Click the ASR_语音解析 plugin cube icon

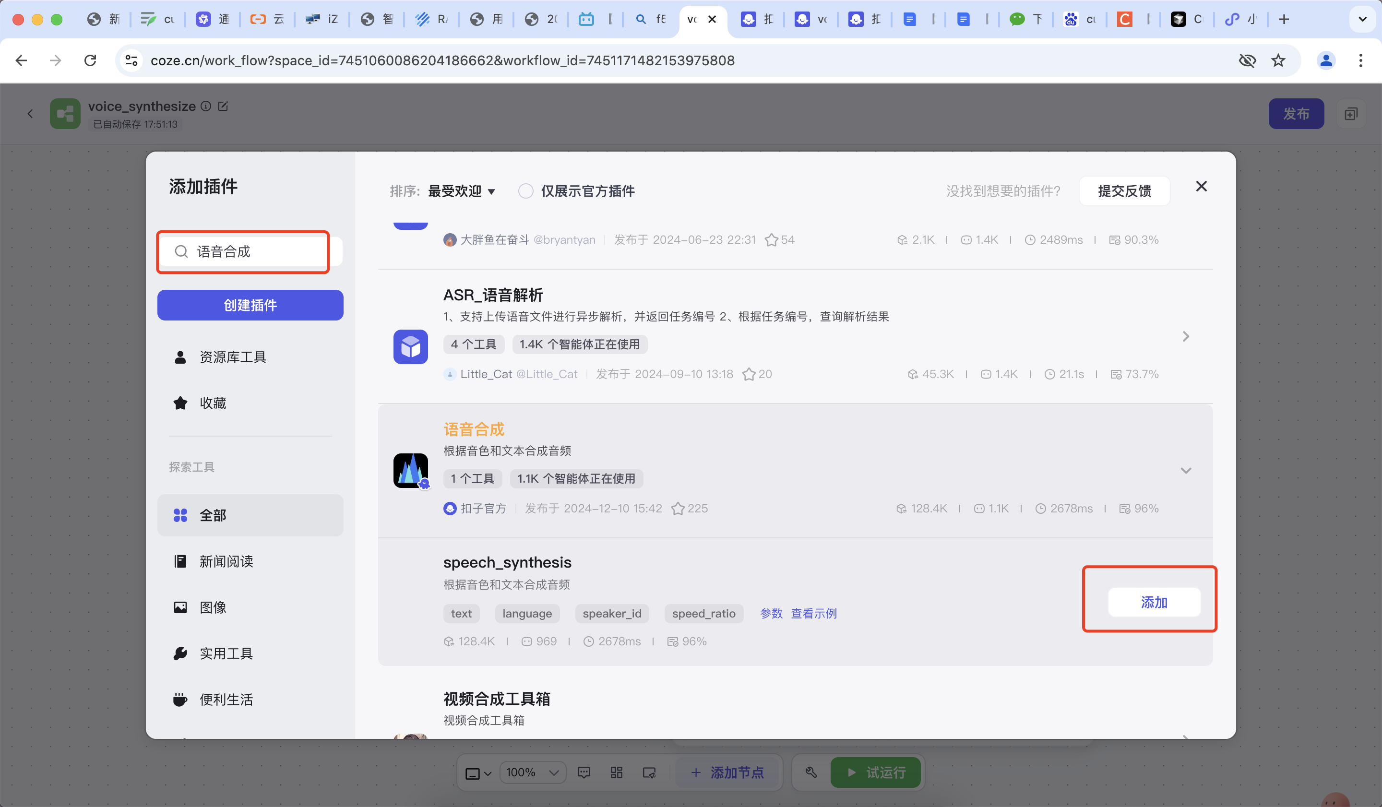pos(410,346)
